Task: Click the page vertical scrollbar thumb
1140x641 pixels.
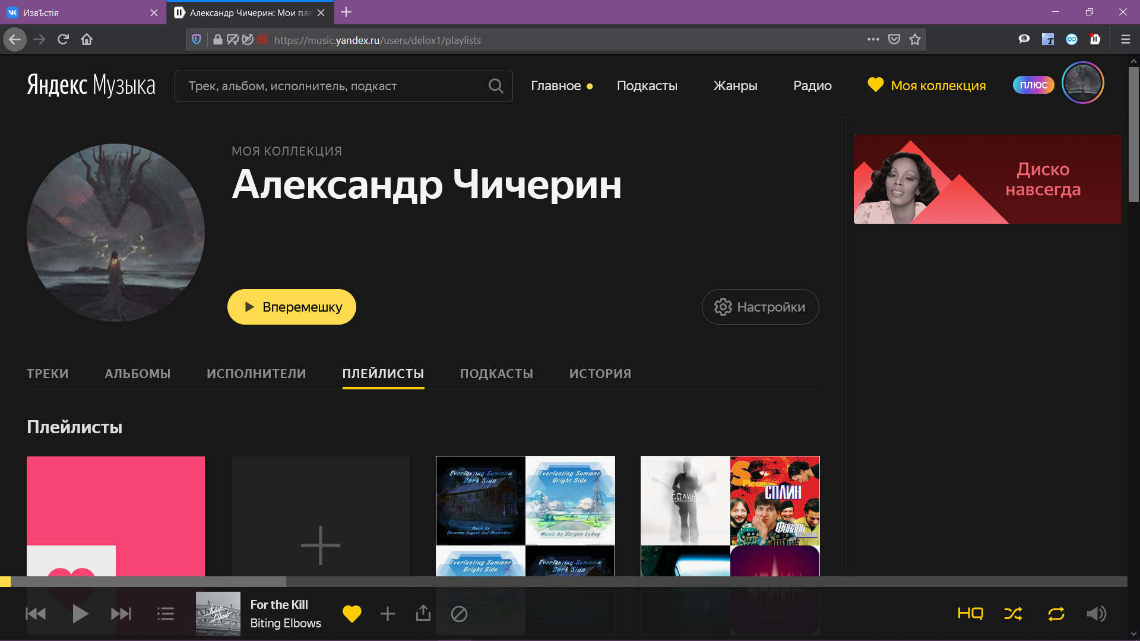Action: tap(1133, 135)
